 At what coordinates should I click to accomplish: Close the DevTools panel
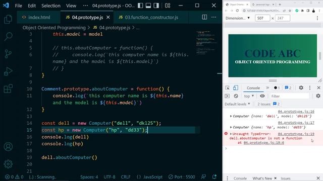pos(318,88)
